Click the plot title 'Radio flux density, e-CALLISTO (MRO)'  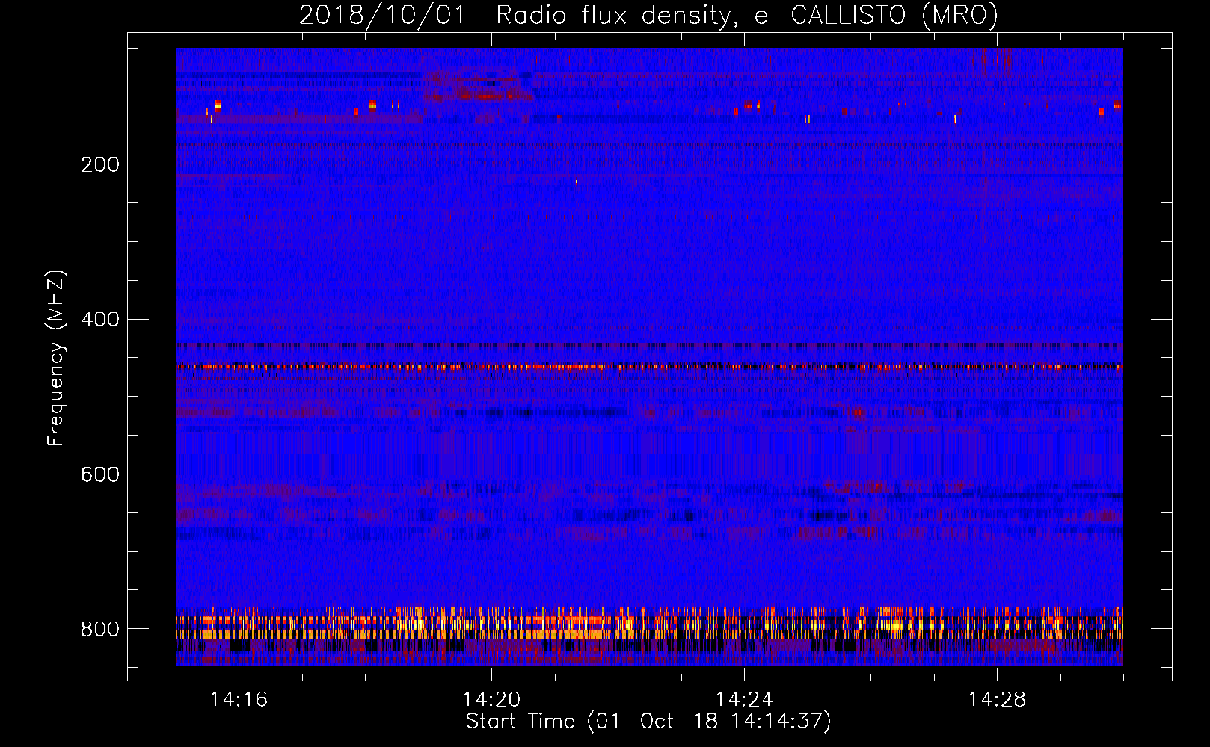tap(747, 15)
